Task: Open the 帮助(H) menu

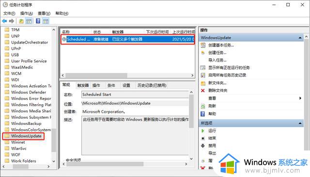Action: pos(62,14)
